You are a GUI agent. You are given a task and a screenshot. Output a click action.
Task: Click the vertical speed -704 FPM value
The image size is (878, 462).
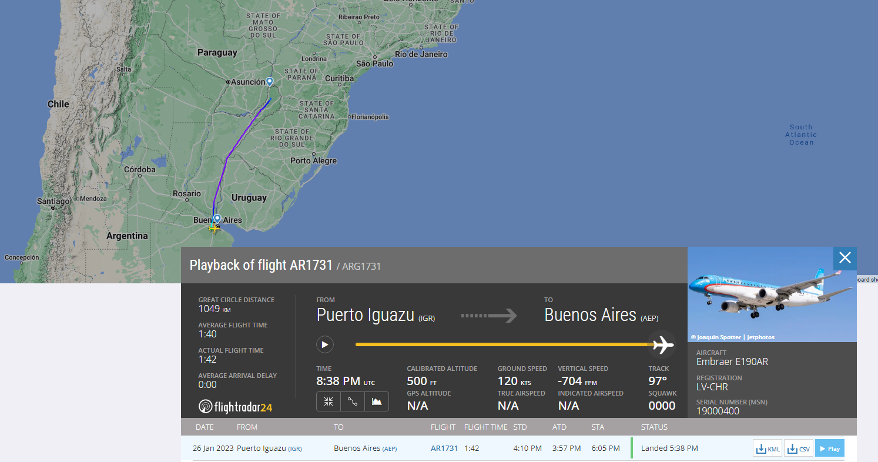[577, 381]
